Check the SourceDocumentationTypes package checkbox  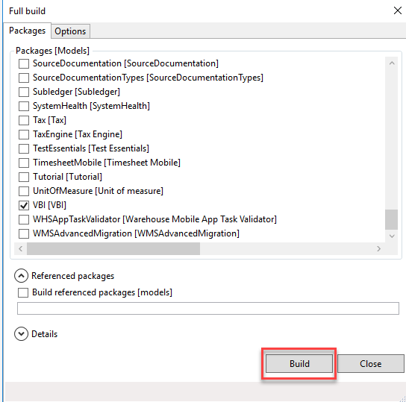(x=24, y=78)
